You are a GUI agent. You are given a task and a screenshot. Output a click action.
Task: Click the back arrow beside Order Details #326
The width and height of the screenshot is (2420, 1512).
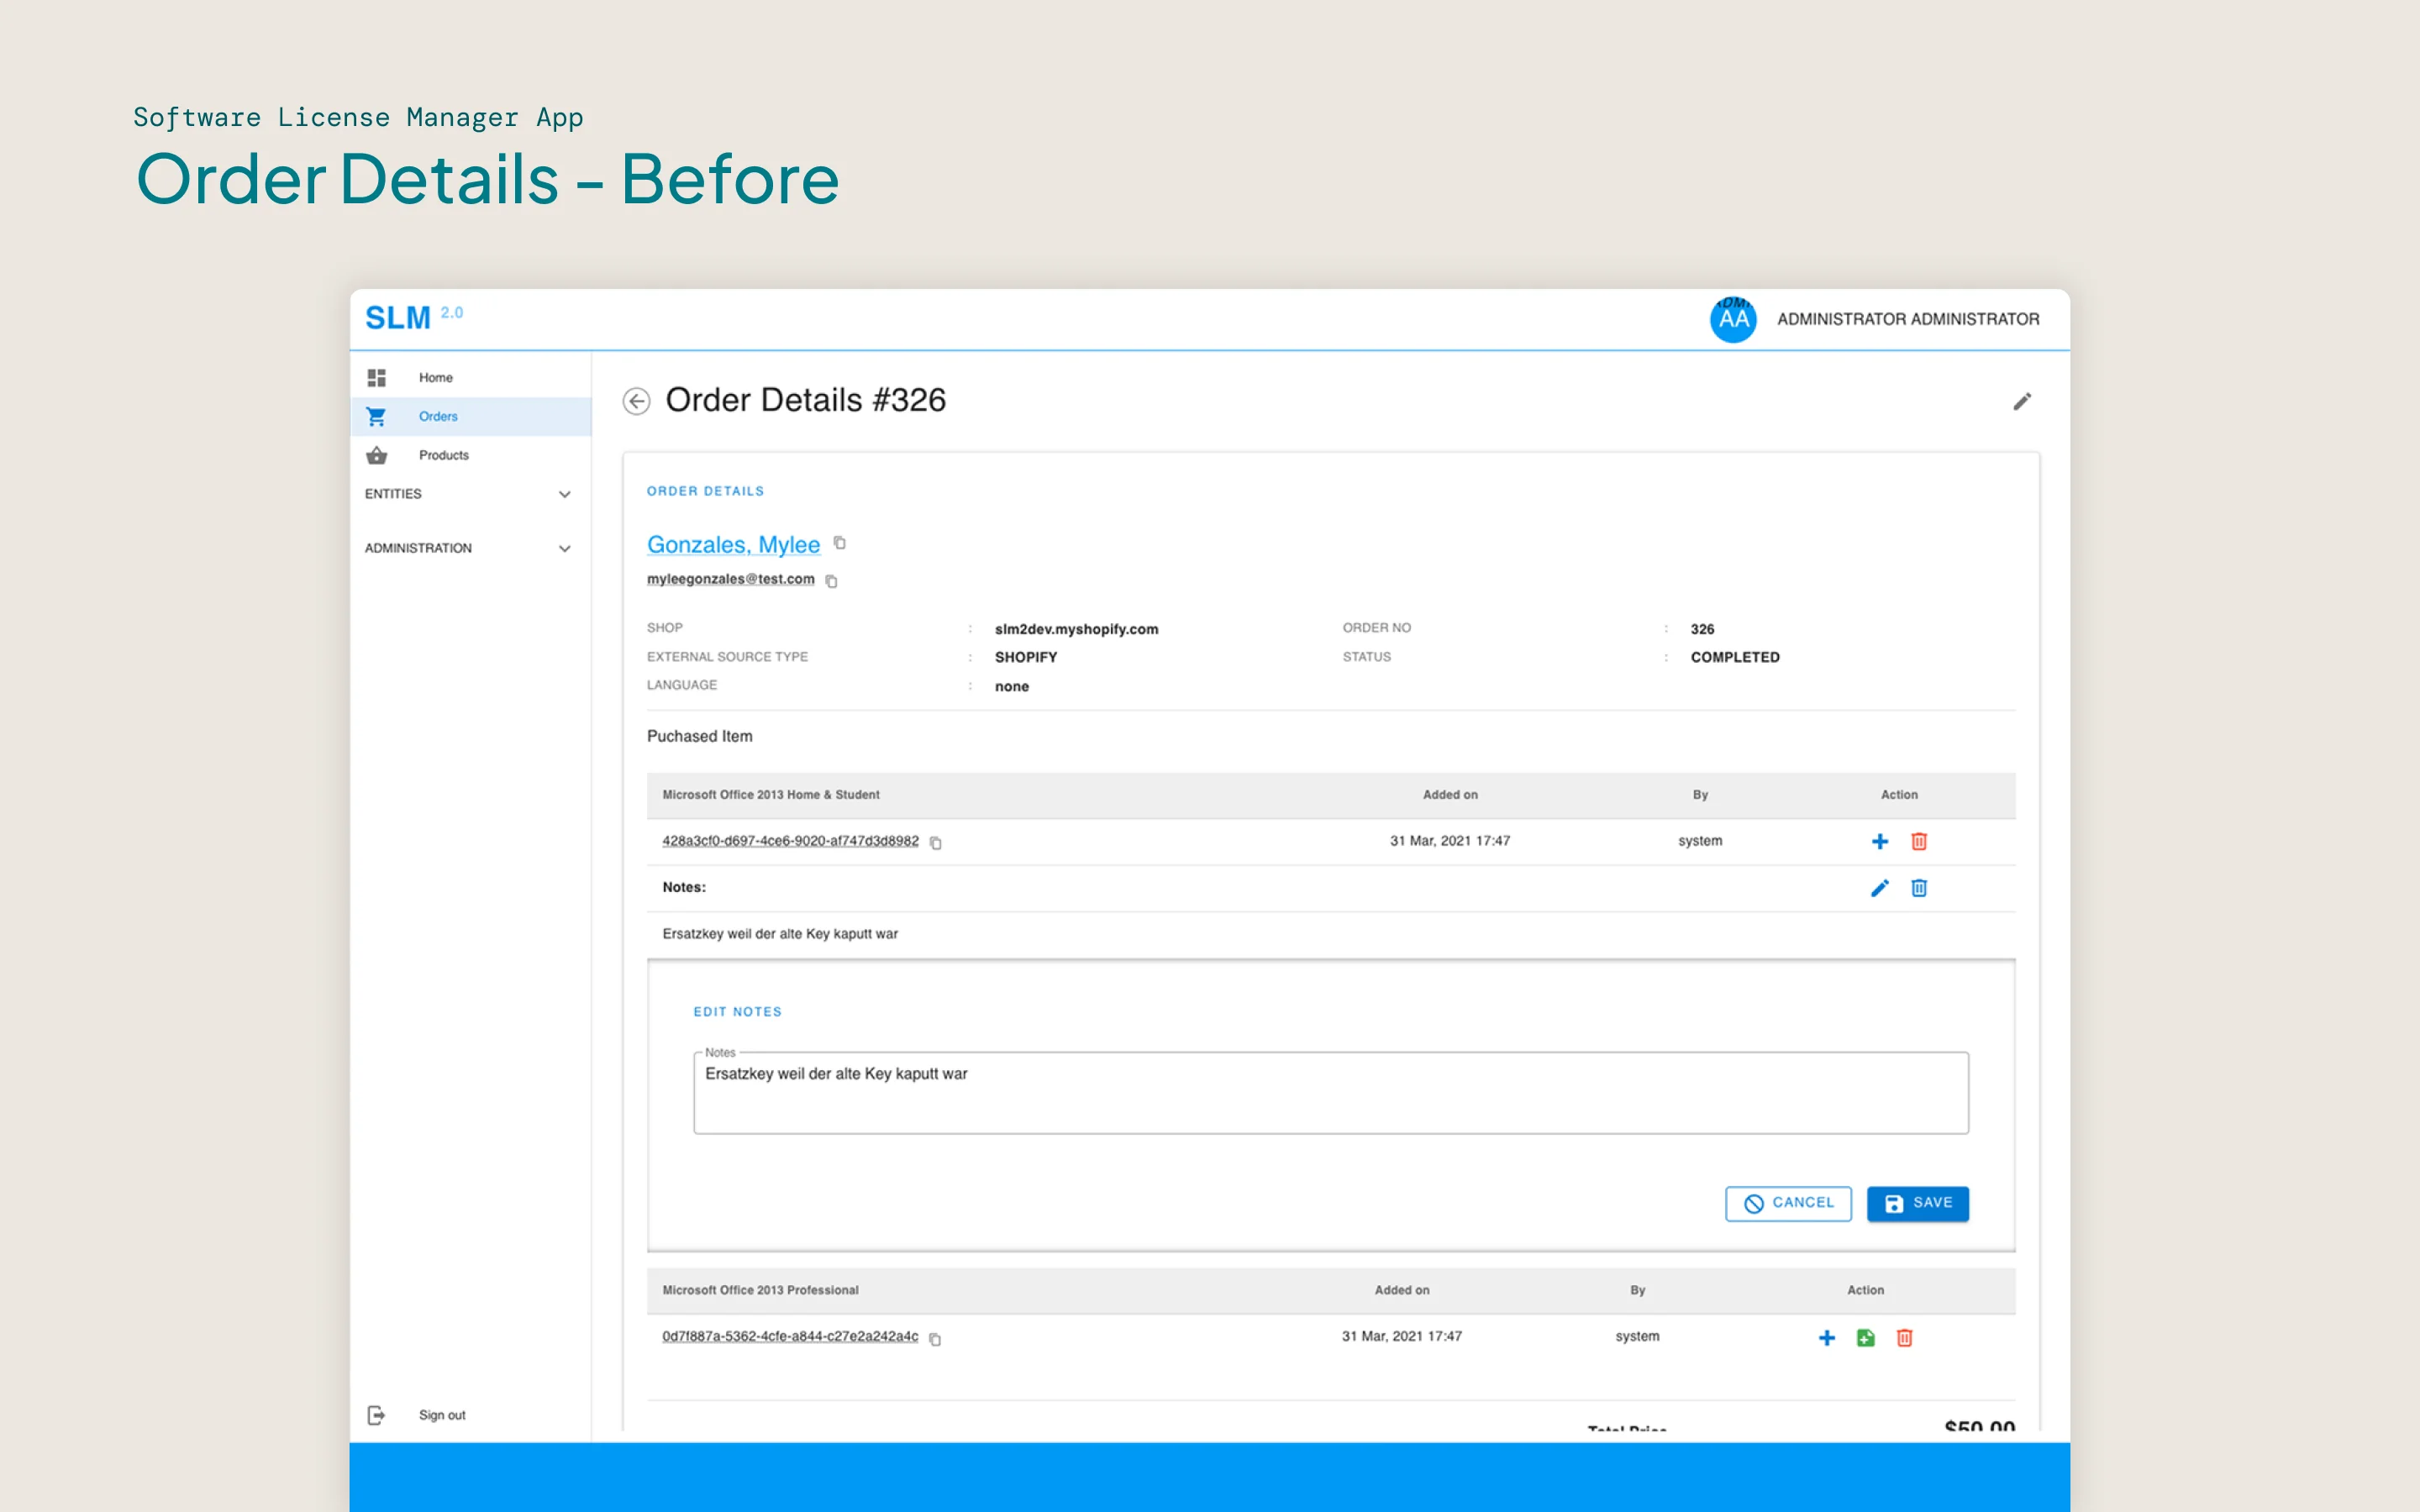(636, 401)
